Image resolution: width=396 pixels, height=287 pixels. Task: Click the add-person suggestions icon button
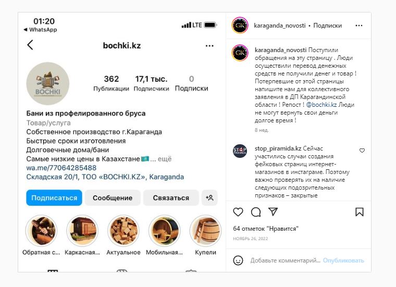(209, 197)
